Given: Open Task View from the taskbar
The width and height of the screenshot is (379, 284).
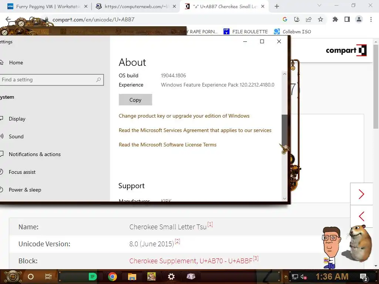Looking at the screenshot, I should click(48, 277).
